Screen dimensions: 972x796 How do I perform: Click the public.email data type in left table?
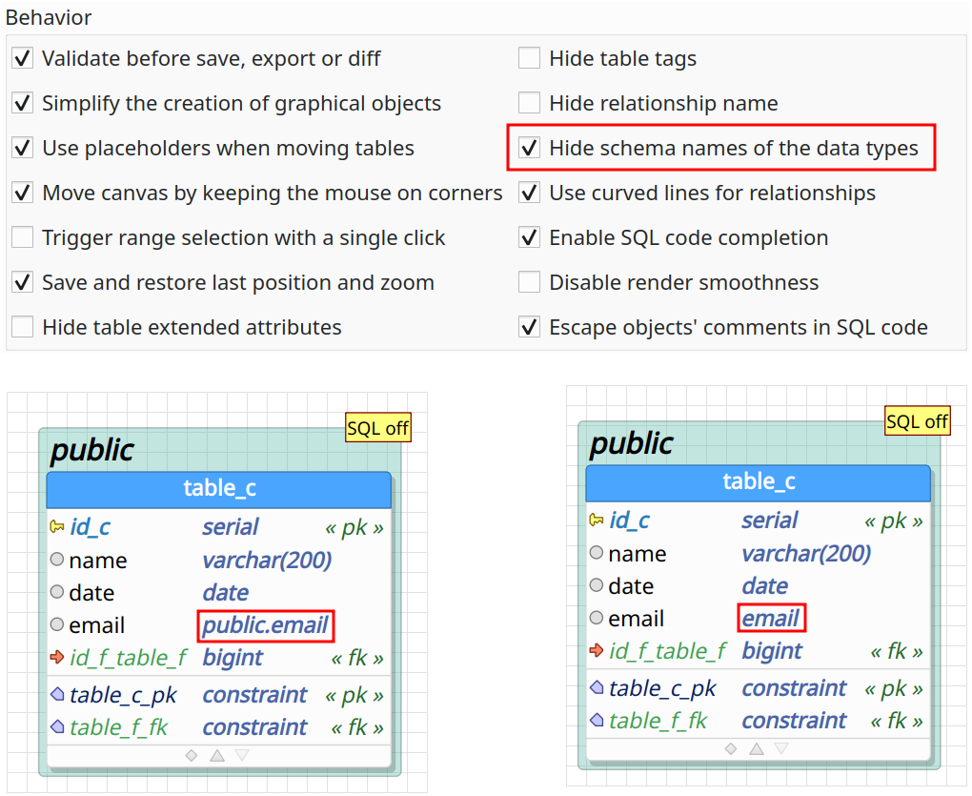[265, 625]
